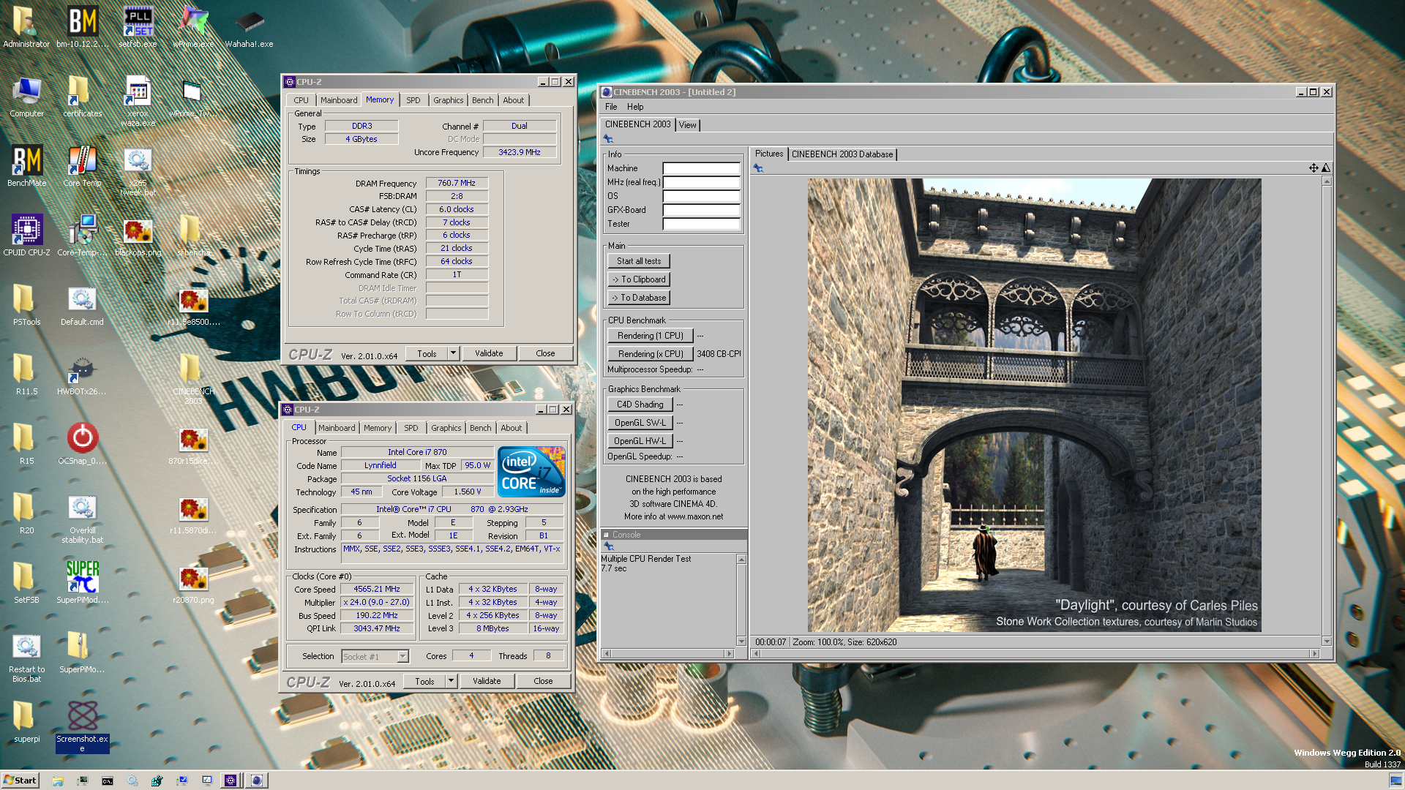Click the To Clipboard button
The image size is (1405, 790).
[639, 279]
